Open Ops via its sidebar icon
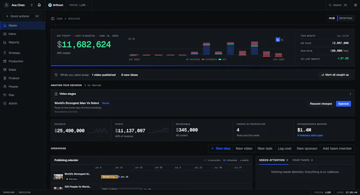360x195 pixels. tap(5, 95)
